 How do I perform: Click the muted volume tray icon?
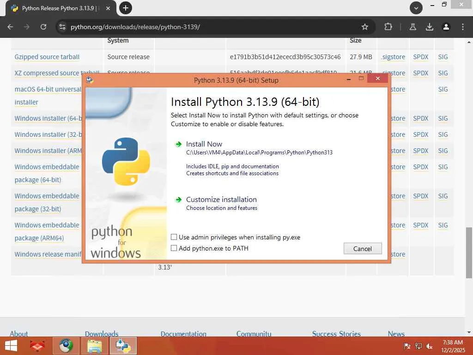(x=429, y=346)
